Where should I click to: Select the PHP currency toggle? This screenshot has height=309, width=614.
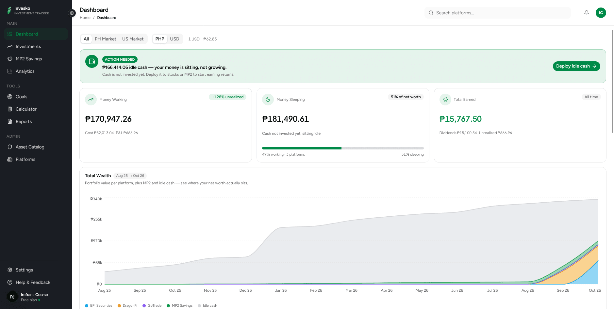(160, 39)
